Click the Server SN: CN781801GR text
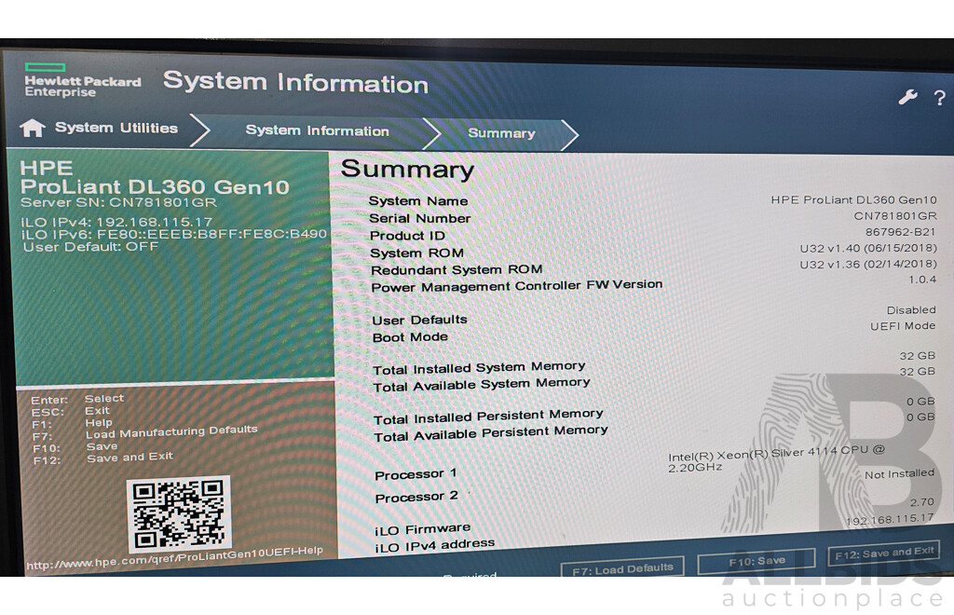954x615 pixels. (x=118, y=202)
